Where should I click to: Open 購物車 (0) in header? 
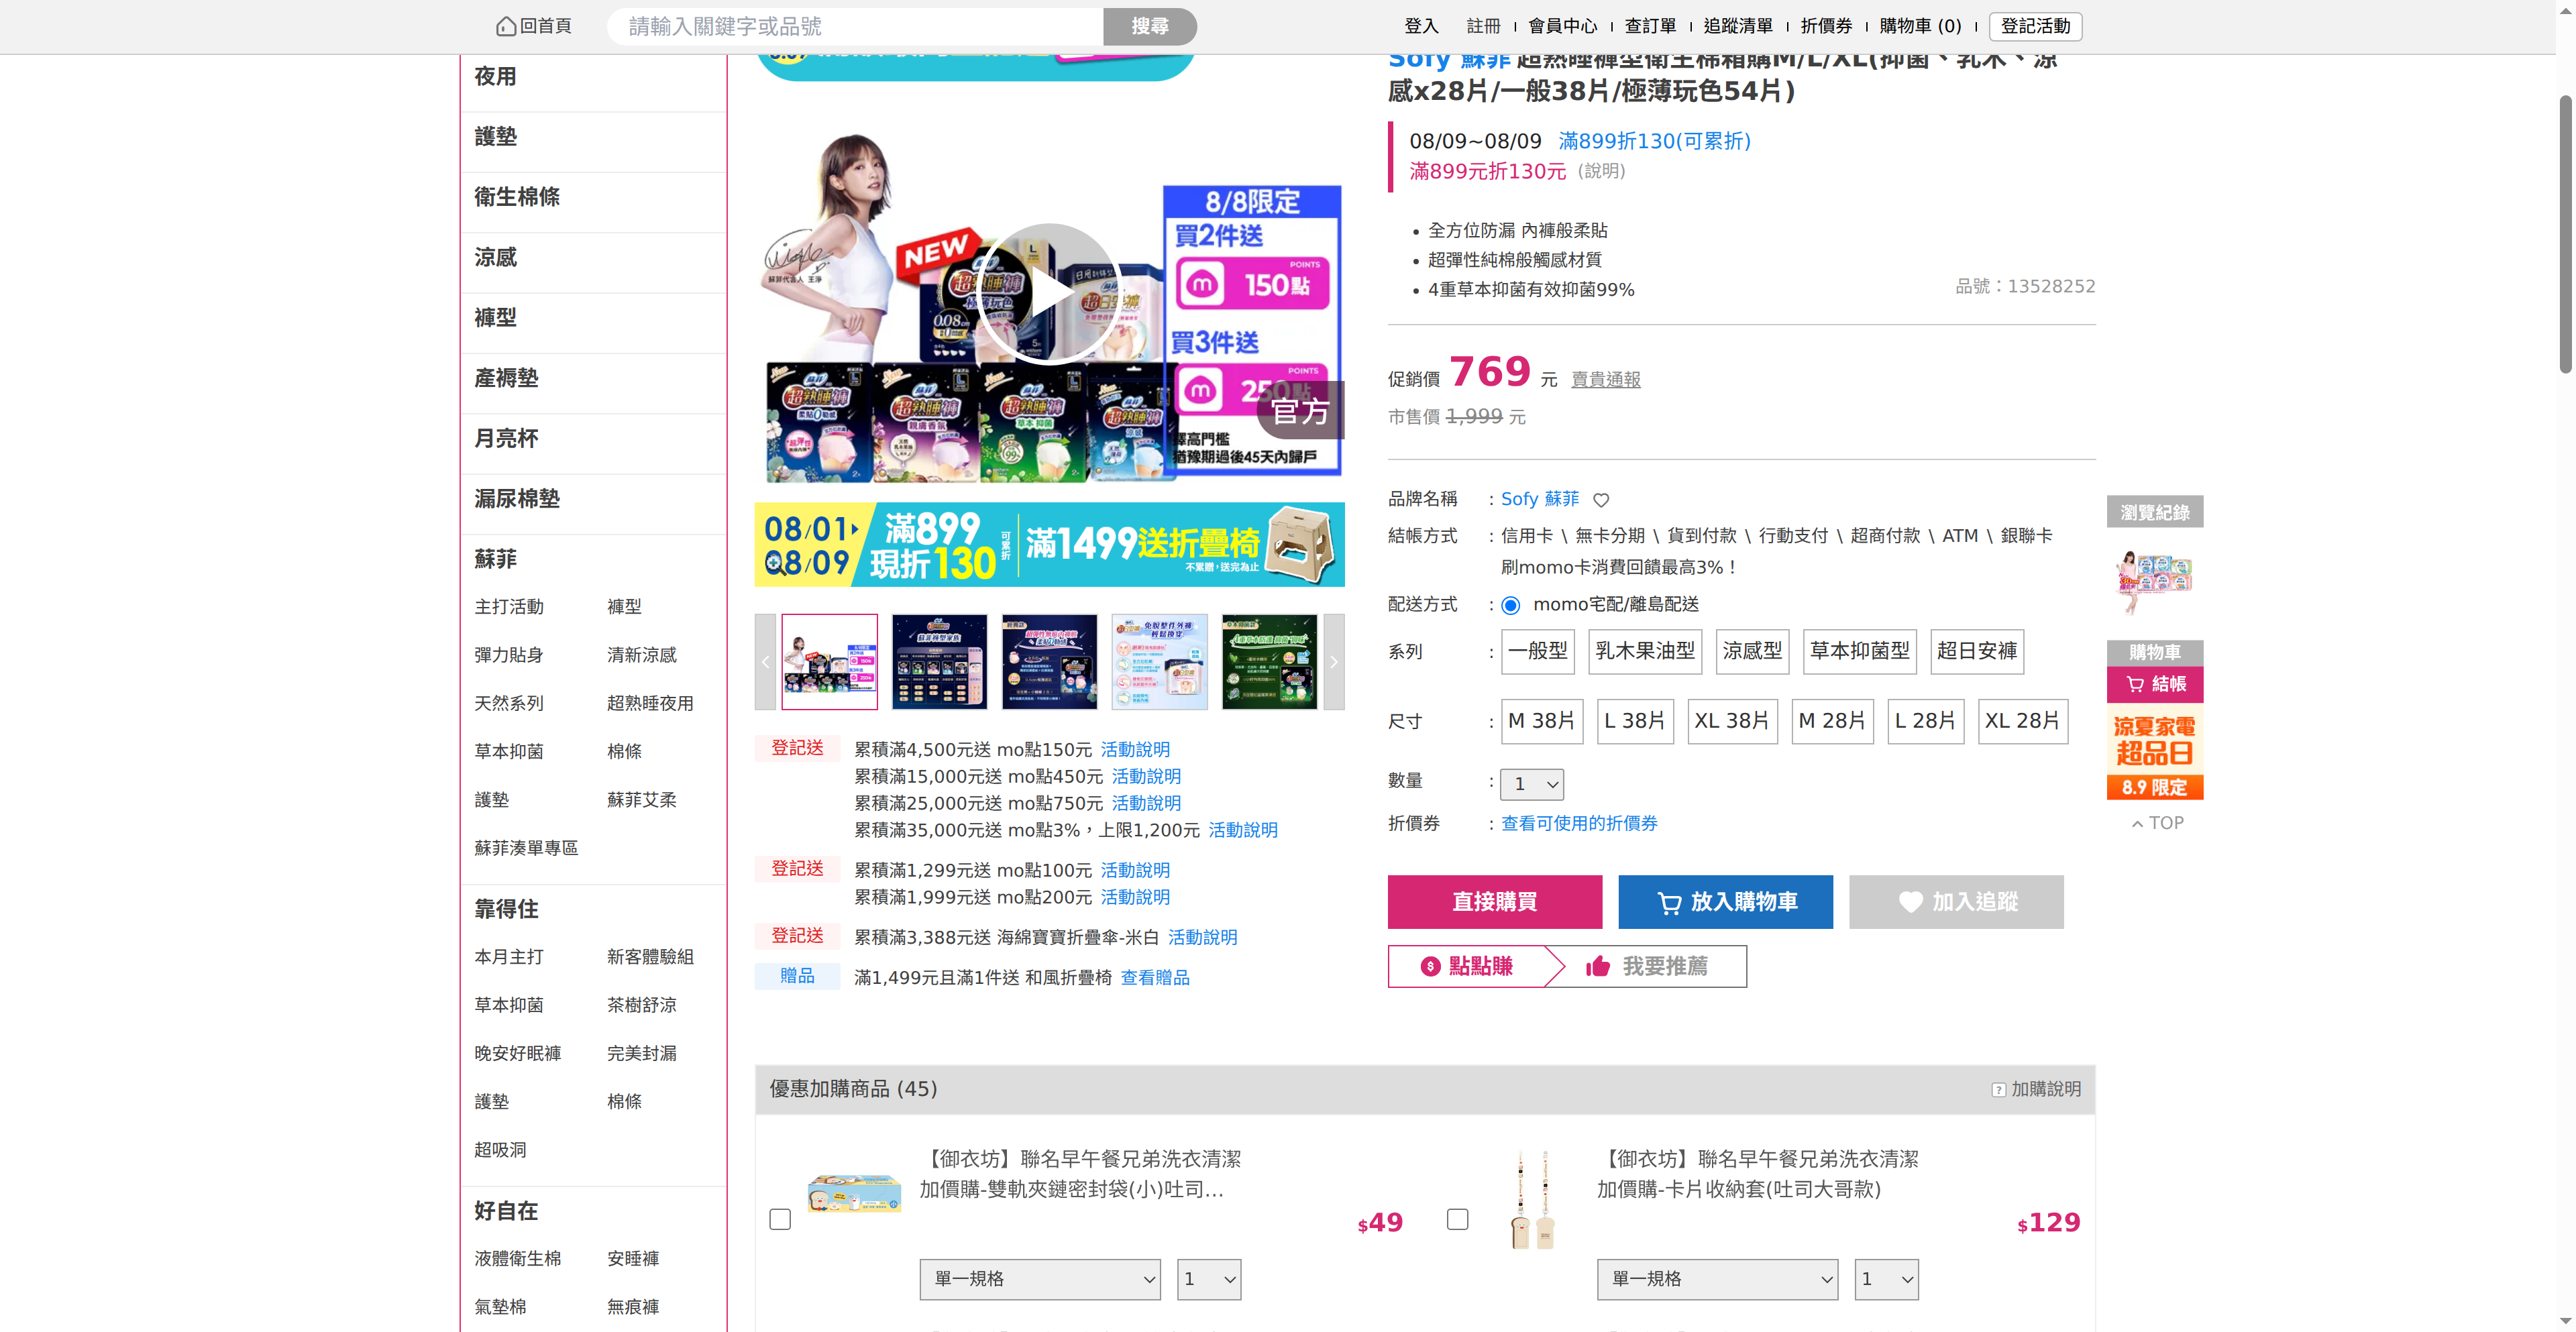[1921, 26]
